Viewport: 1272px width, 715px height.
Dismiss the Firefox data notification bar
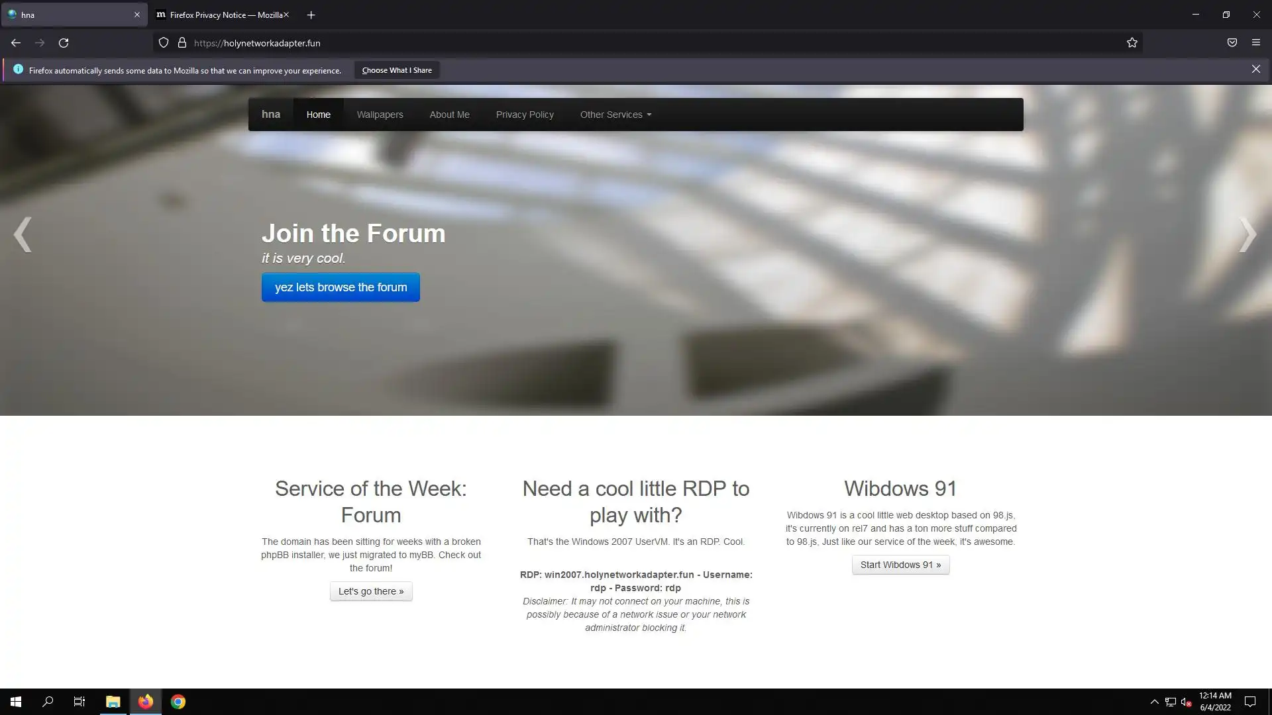pos(1255,70)
